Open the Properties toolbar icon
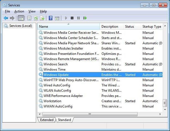Screen dimensions: 170x131 coord(29,18)
